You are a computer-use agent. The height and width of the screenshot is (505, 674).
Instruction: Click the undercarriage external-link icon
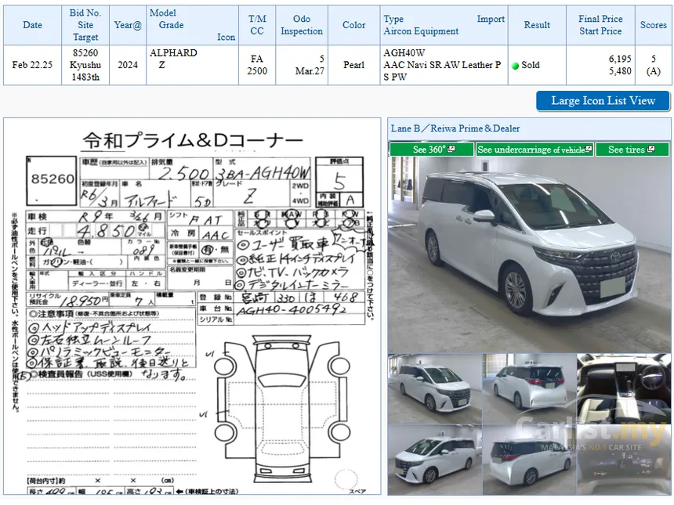point(589,149)
